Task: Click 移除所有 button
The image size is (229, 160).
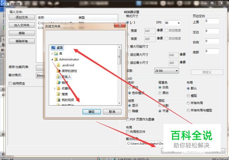Action: pos(22,41)
